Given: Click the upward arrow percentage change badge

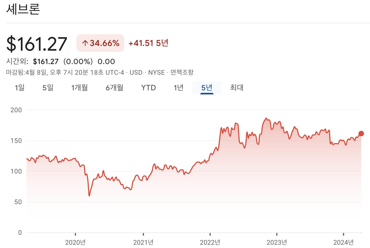Looking at the screenshot, I should click(x=100, y=43).
